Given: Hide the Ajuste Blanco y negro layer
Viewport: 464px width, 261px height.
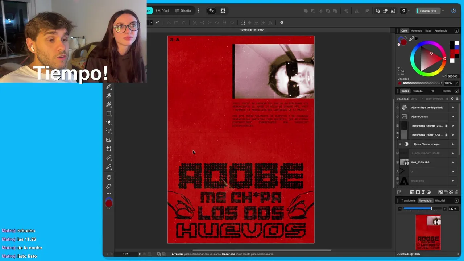Looking at the screenshot, I should click(x=453, y=144).
